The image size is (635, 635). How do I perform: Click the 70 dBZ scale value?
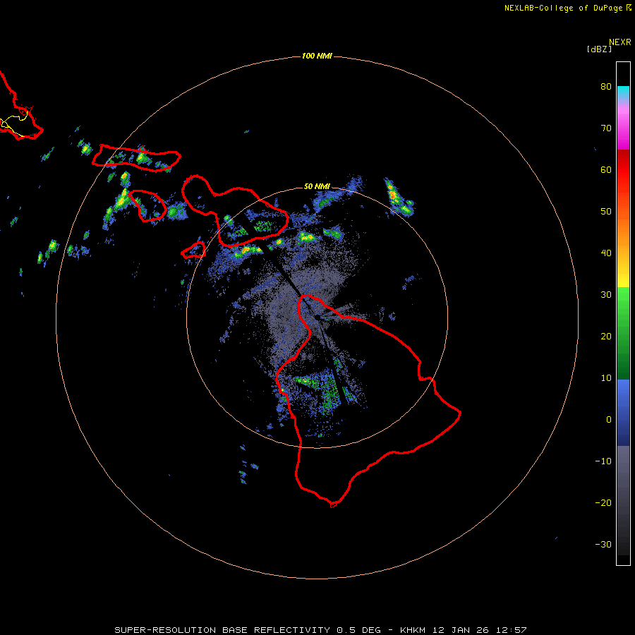point(606,128)
